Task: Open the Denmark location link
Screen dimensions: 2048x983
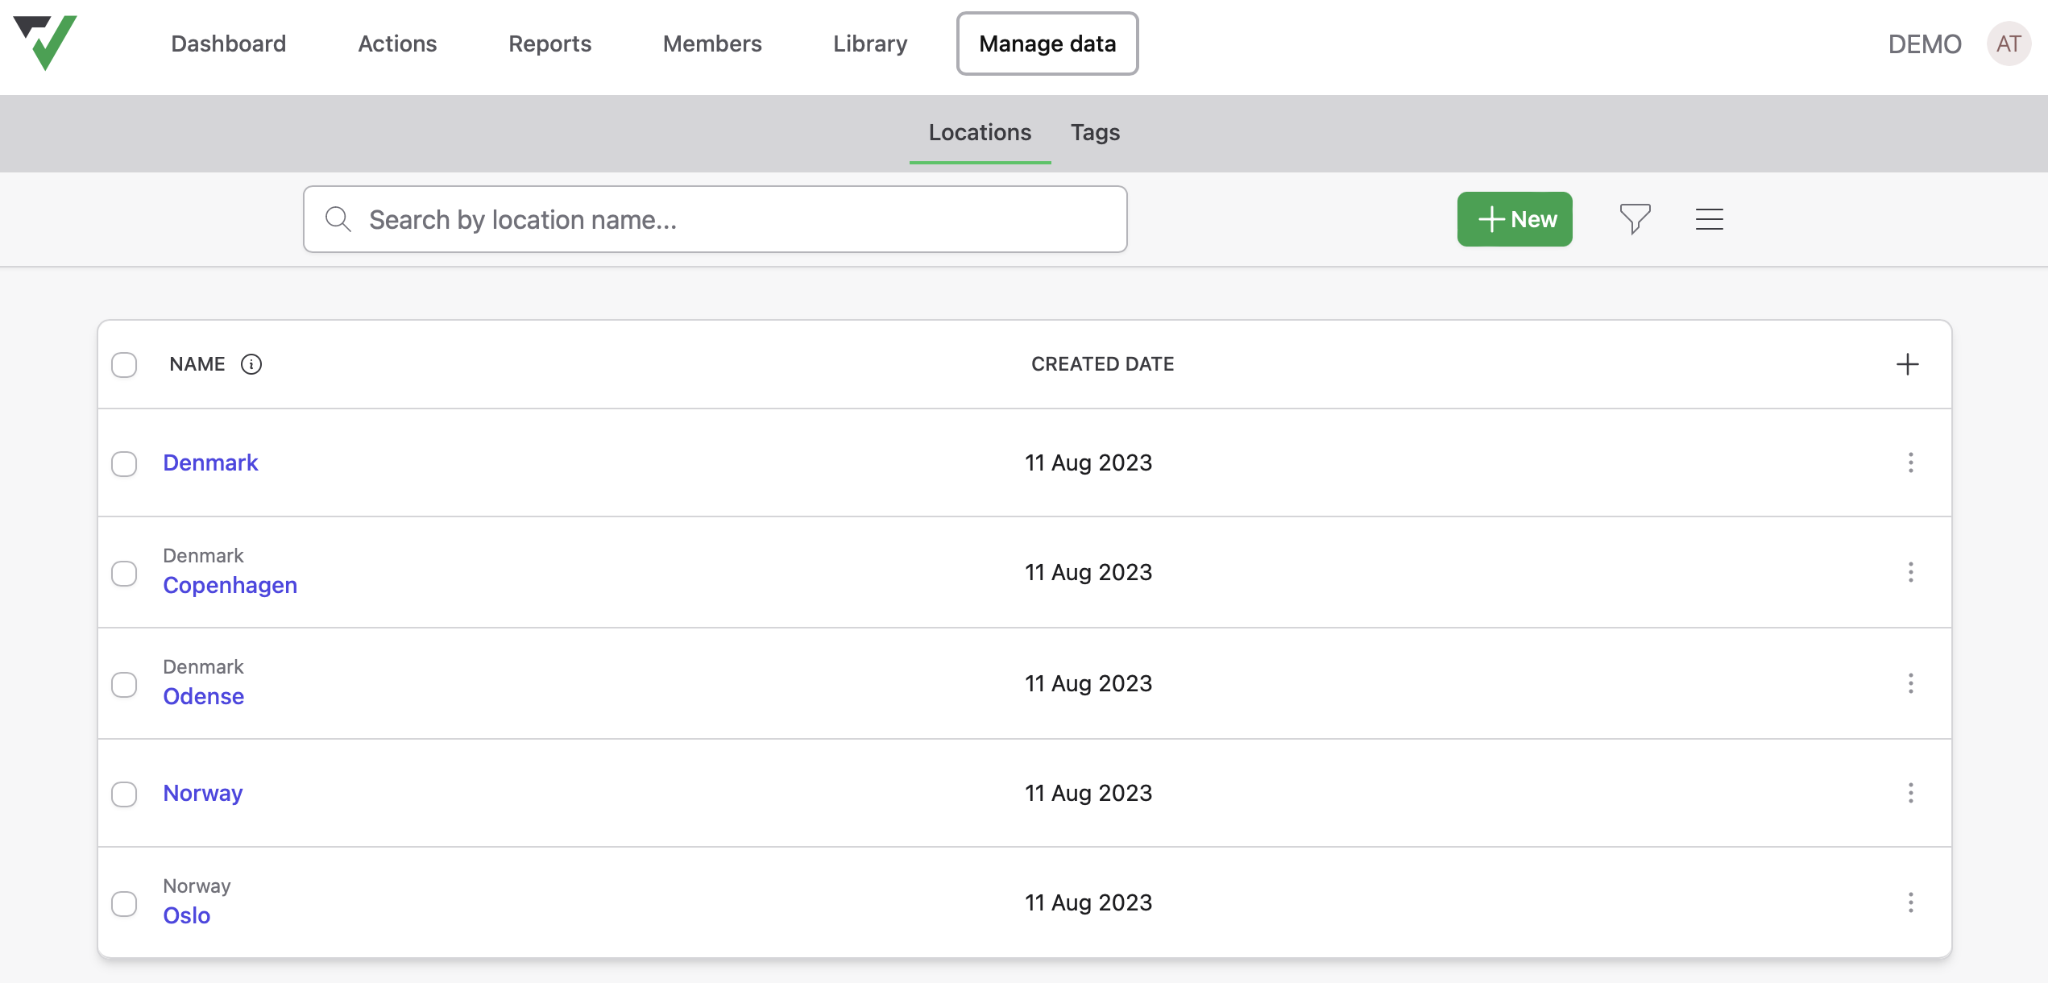Action: 210,462
